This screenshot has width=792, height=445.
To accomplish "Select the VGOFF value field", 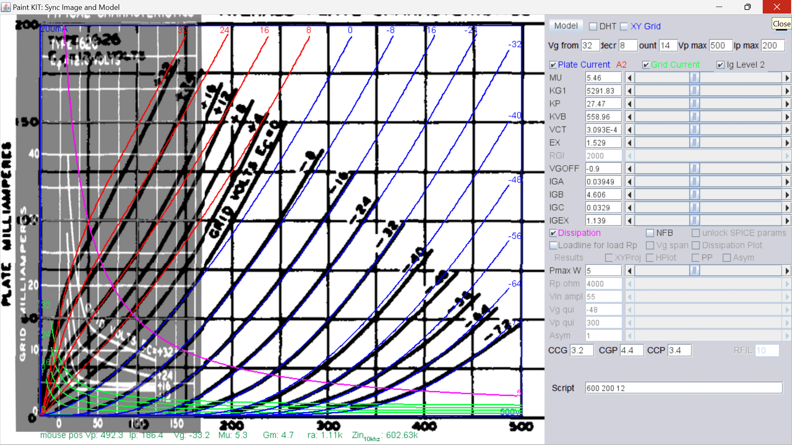I will point(603,169).
